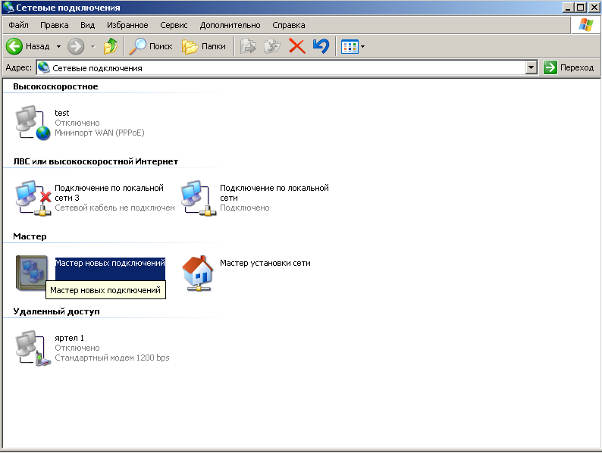Select the Мастер установки сети house icon
Image resolution: width=602 pixels, height=453 pixels.
click(197, 273)
